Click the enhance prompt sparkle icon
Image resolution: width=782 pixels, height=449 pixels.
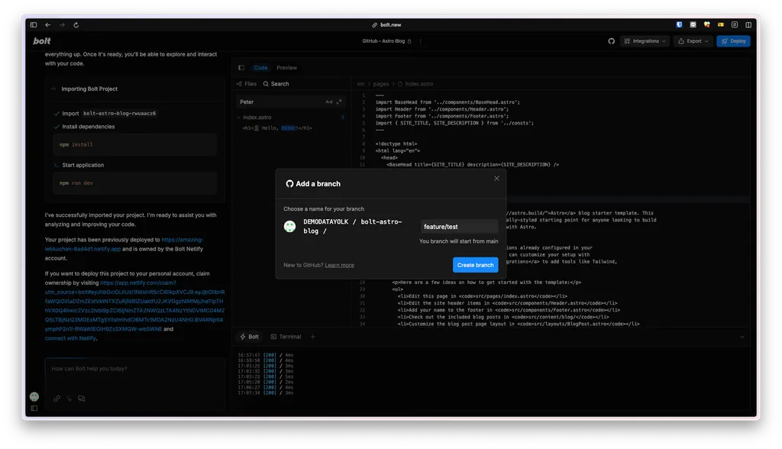[x=69, y=399]
